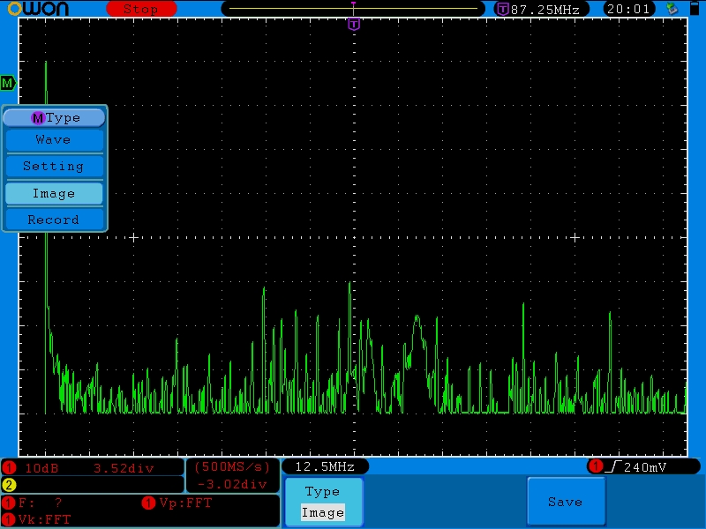Click the purple T horizontal position icon
The image size is (706, 529).
[502, 9]
